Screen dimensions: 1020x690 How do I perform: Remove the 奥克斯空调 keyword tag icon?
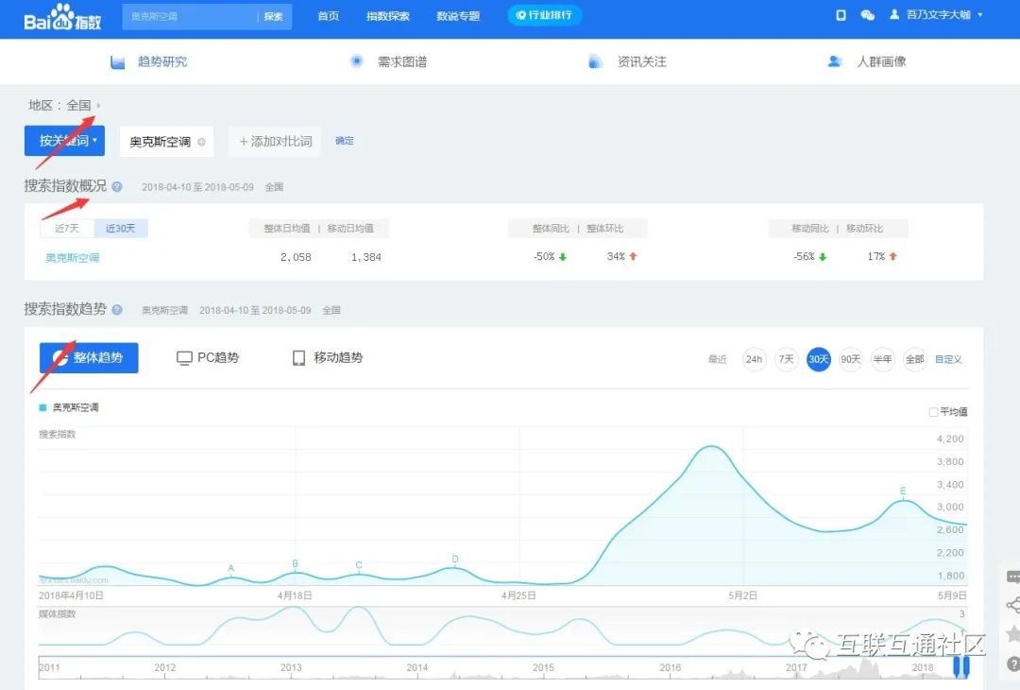[201, 142]
